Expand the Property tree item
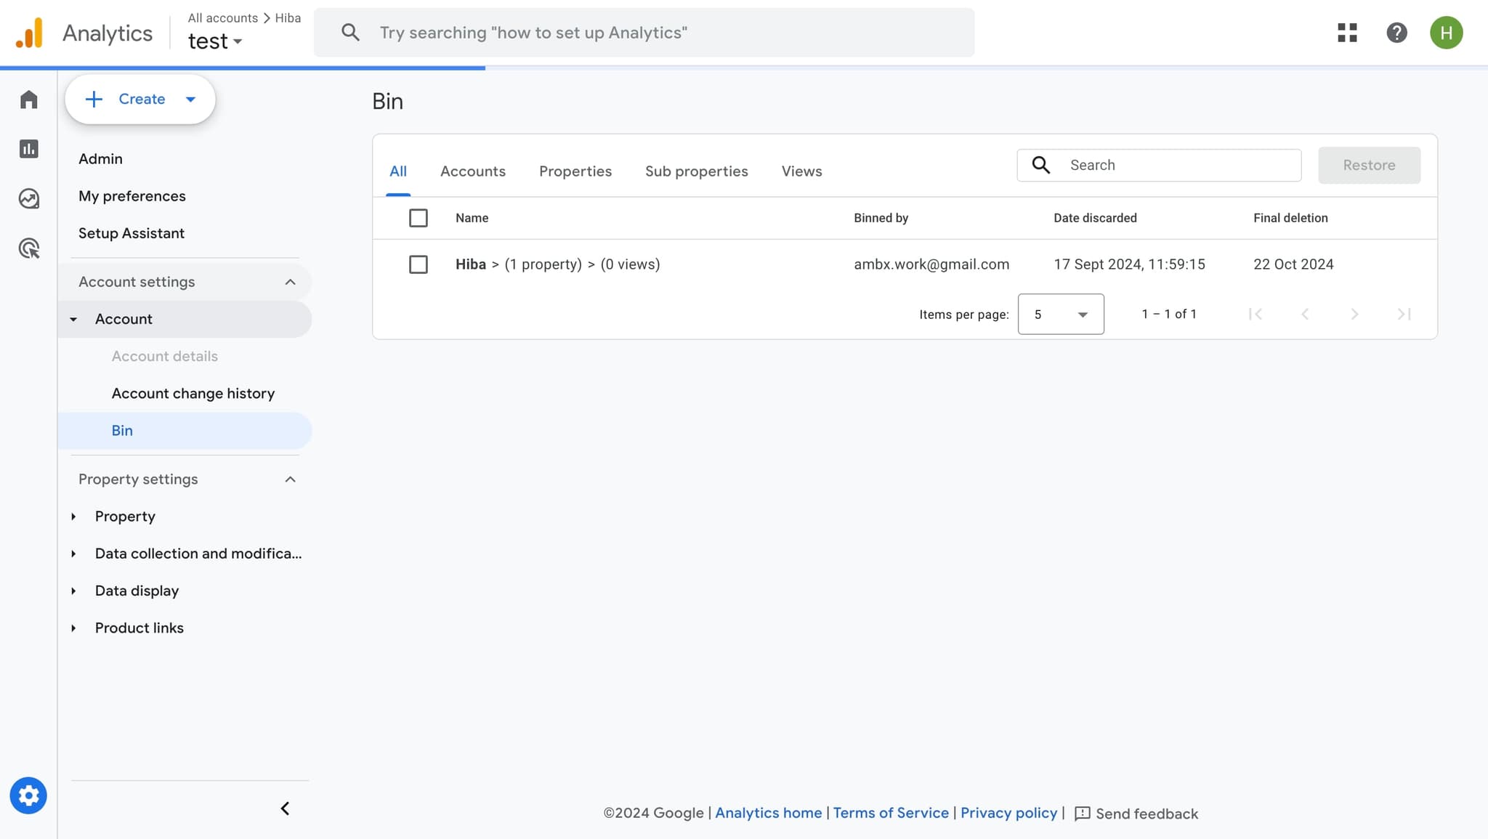This screenshot has width=1488, height=839. point(124,516)
